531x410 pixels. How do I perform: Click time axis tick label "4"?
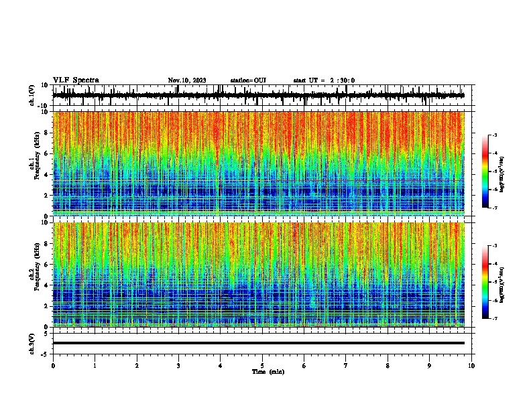coord(221,366)
